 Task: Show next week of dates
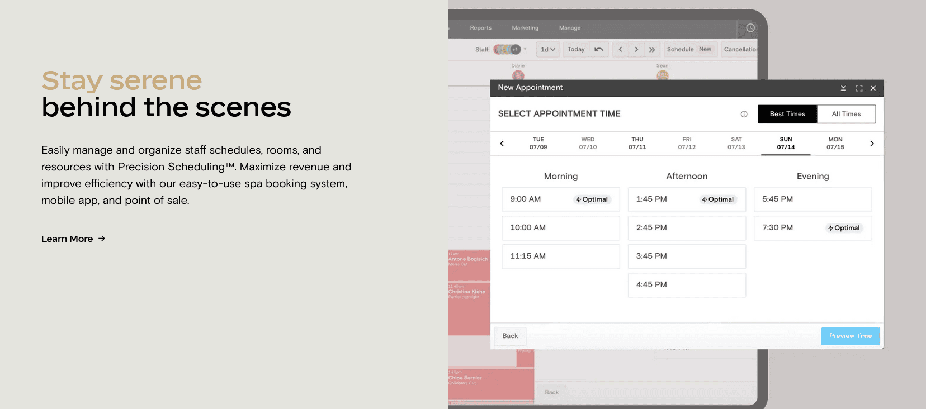coord(872,144)
